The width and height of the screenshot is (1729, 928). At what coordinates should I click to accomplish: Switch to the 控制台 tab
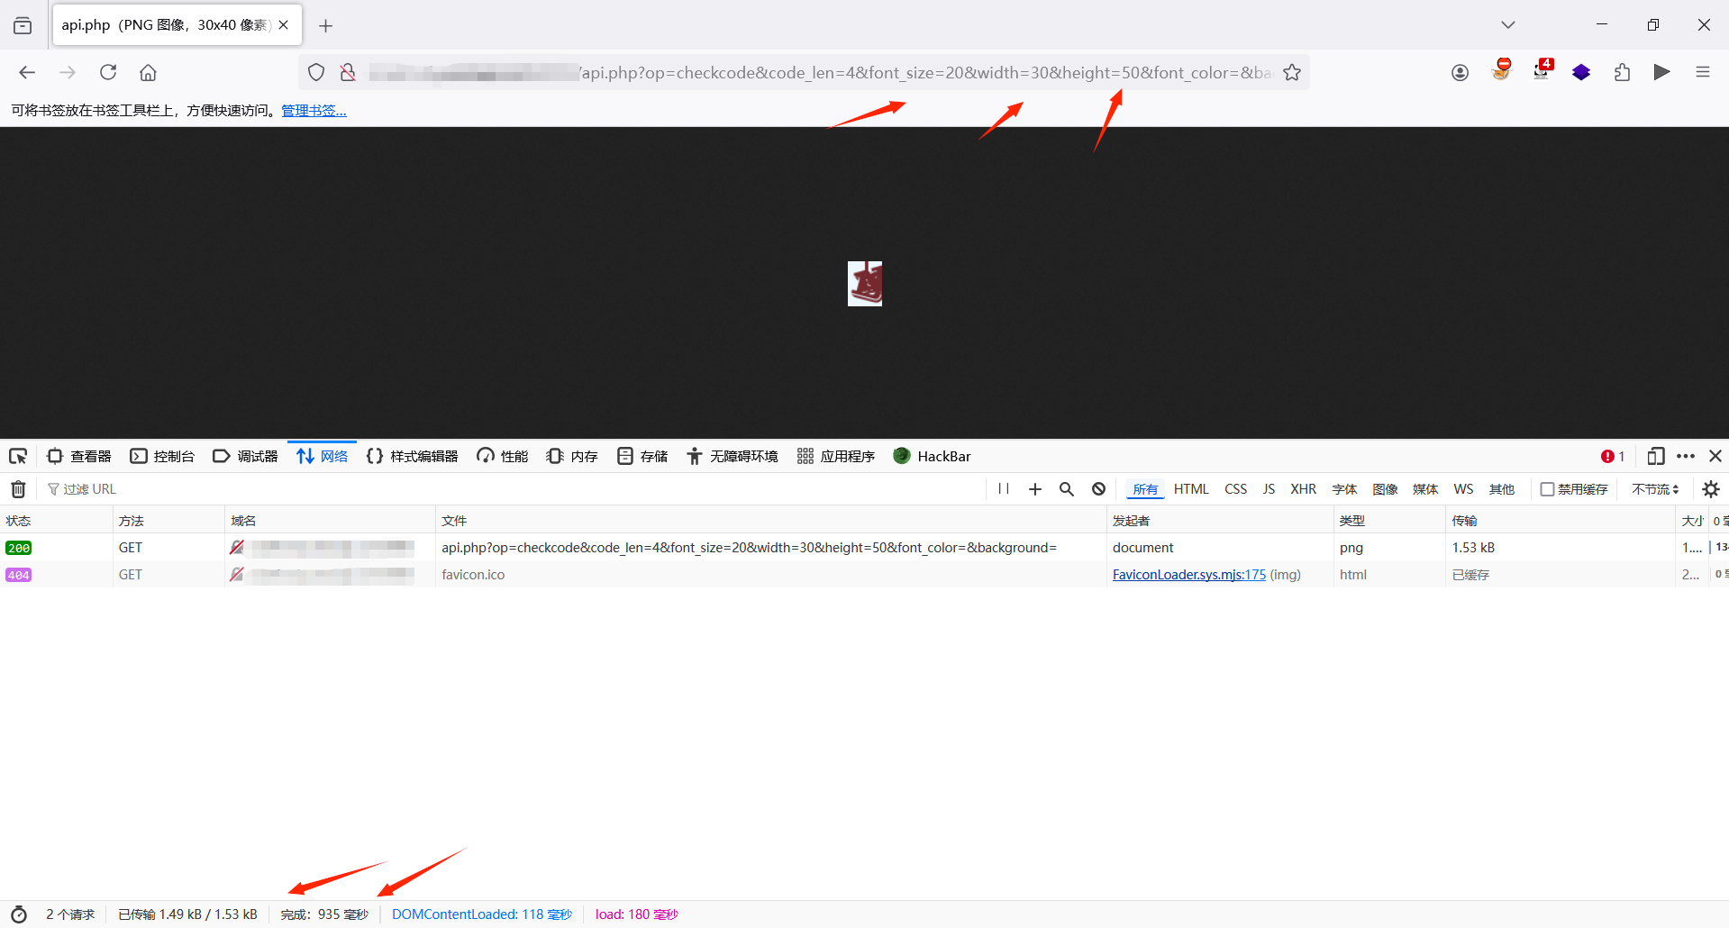[x=163, y=456]
